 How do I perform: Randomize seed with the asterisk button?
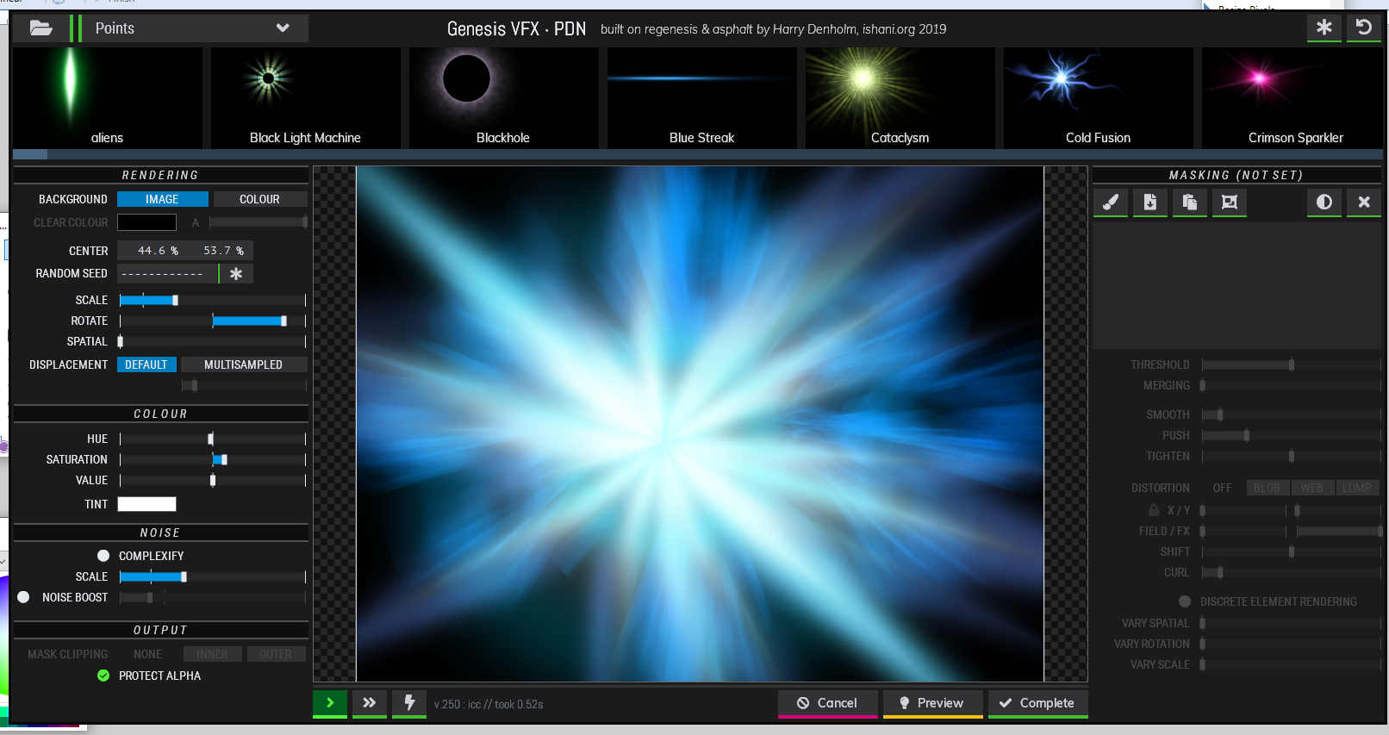(236, 274)
